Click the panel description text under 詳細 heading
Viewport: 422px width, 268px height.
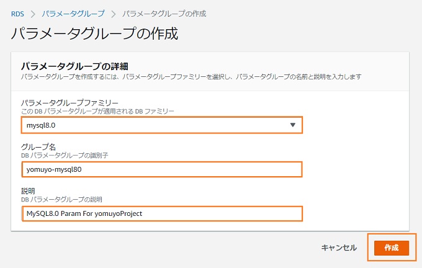tap(191, 77)
